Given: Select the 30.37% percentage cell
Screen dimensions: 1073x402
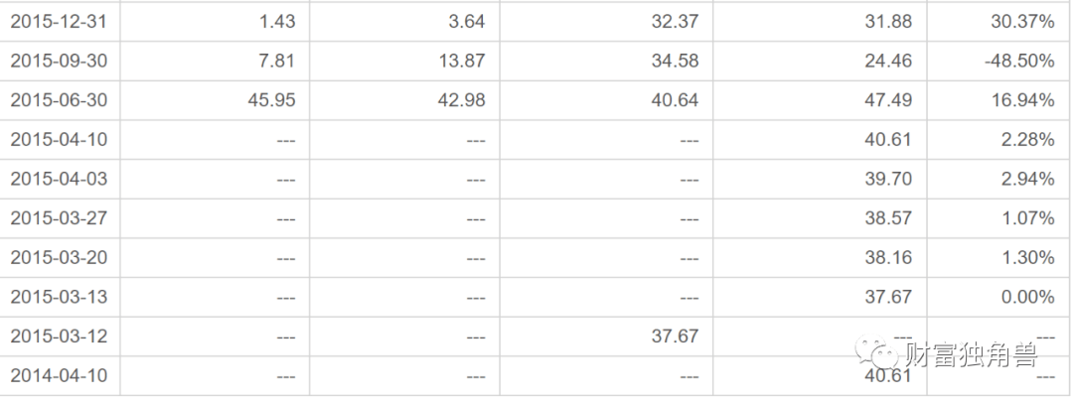Looking at the screenshot, I should tap(1022, 21).
